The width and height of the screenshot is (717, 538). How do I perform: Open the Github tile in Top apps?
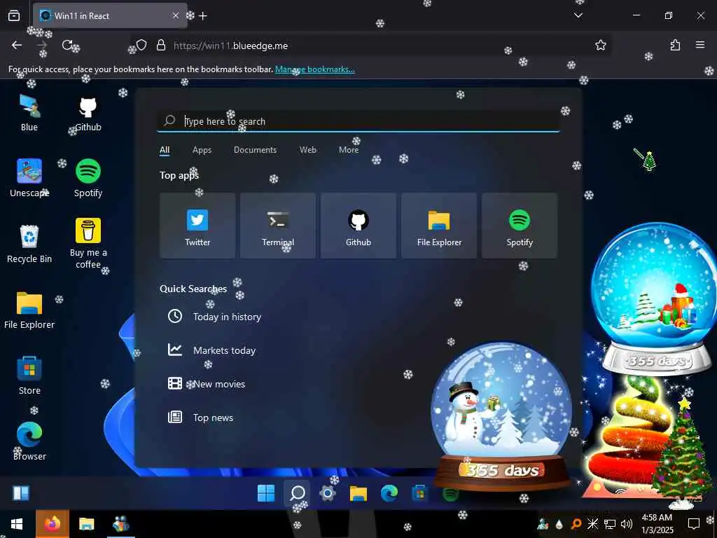tap(358, 226)
